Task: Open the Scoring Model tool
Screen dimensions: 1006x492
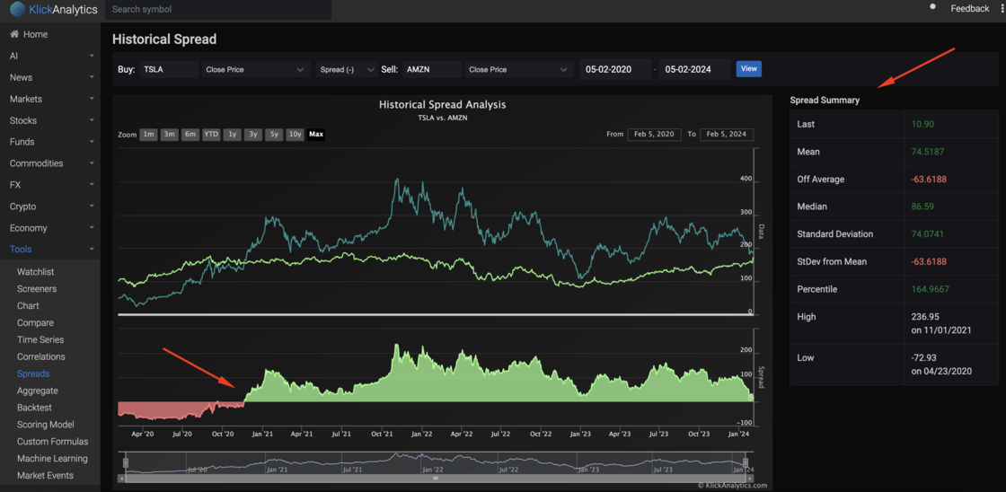Action: [46, 424]
